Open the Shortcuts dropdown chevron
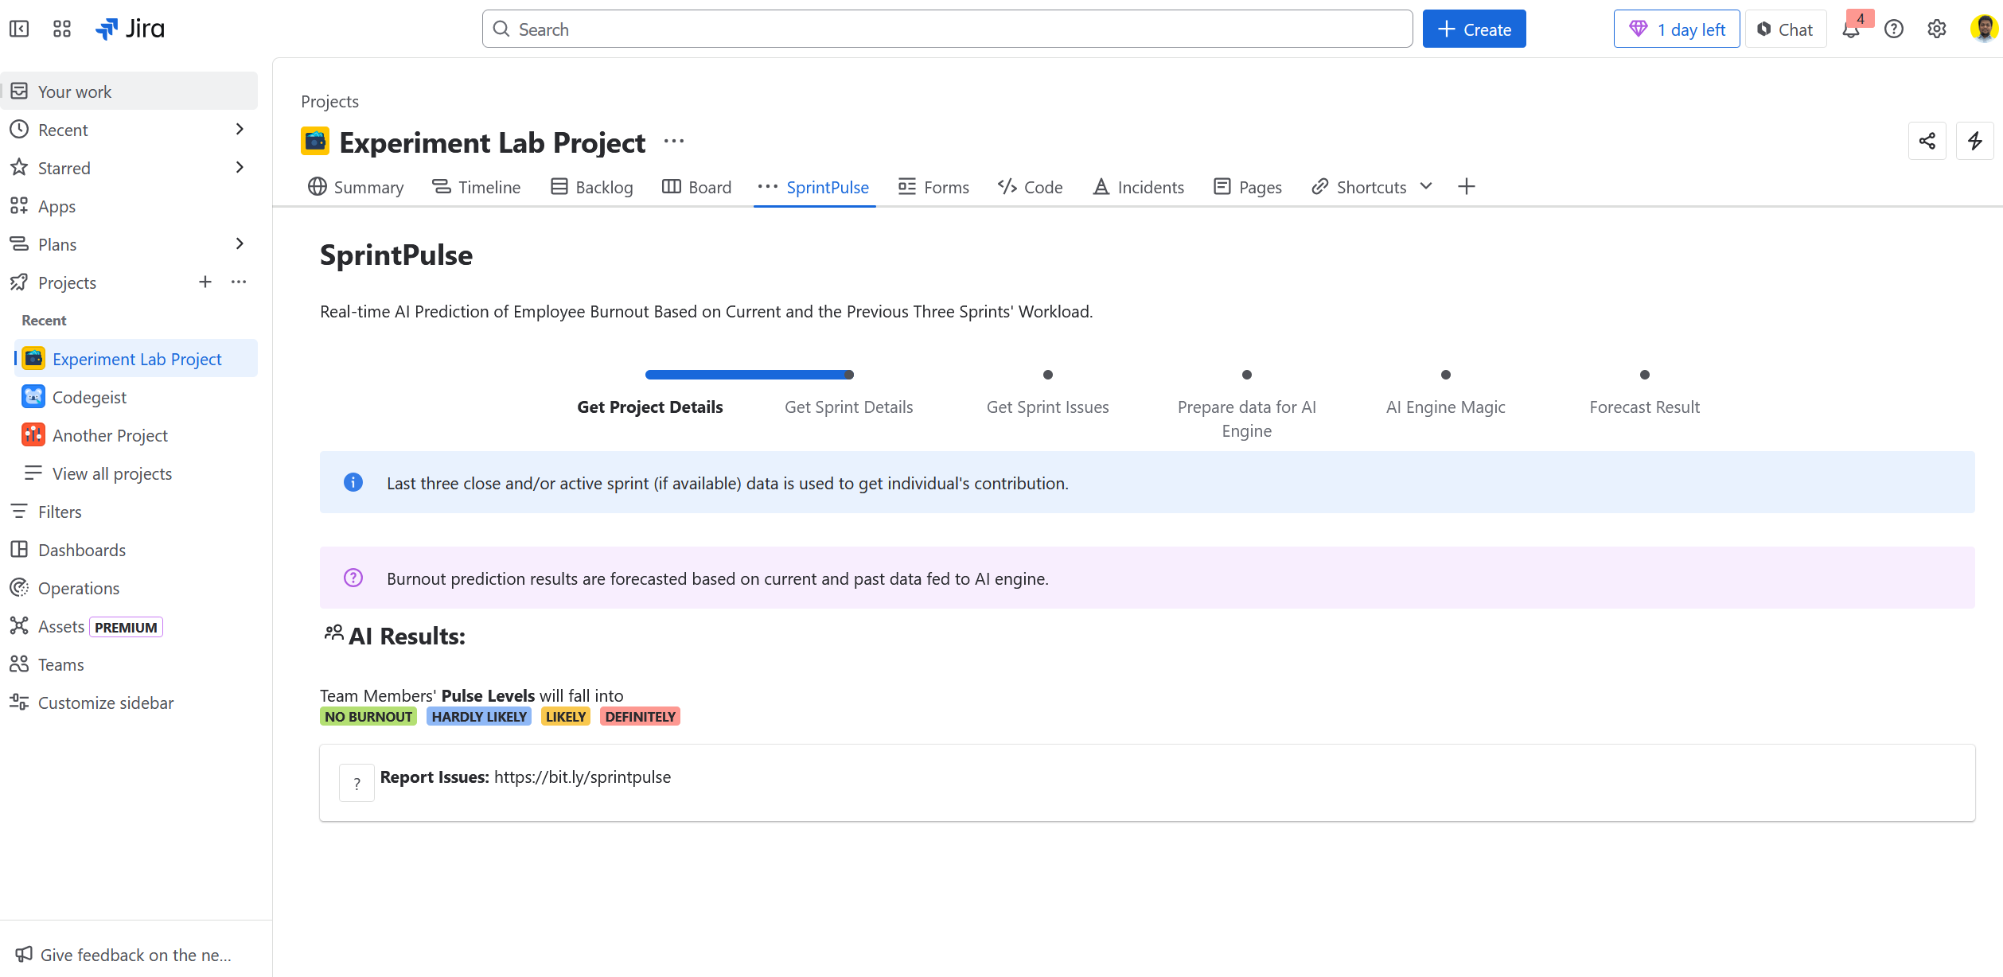Screen dimensions: 2003x977 (x=1426, y=186)
